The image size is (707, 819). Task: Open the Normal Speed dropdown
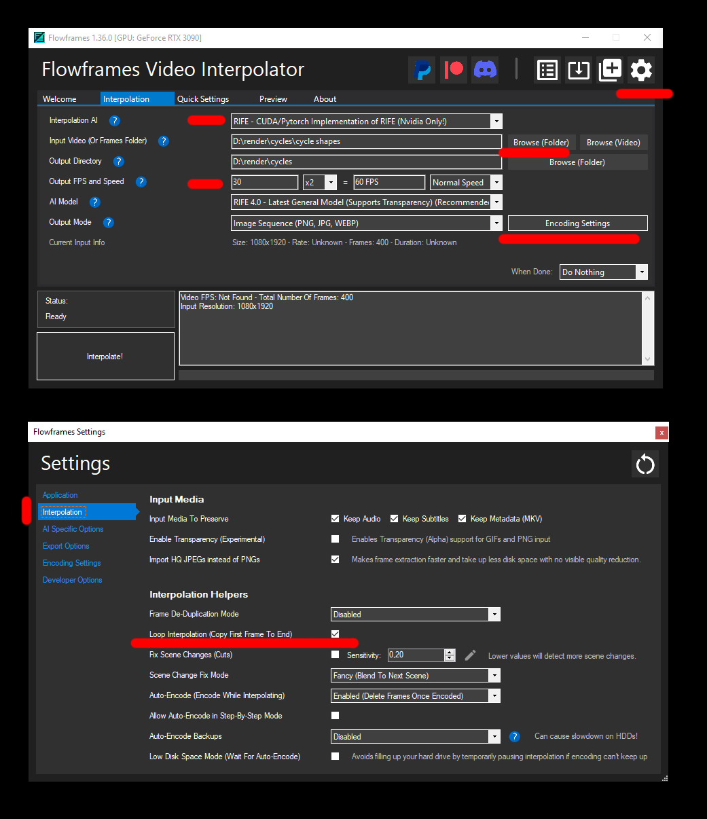tap(466, 182)
